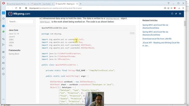
Task: Open Speed Dial from the address bar toolbar
Action: point(20,8)
